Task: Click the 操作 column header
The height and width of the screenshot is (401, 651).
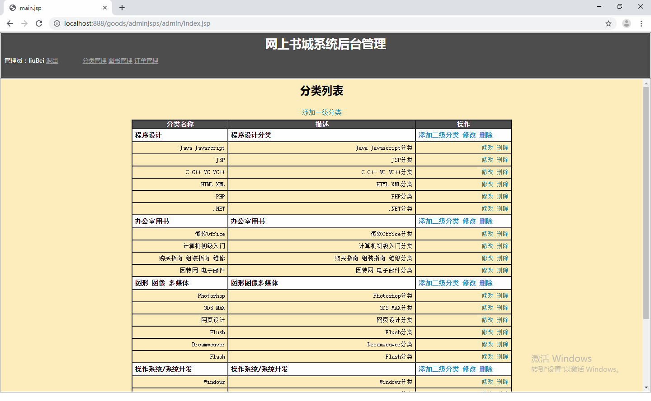Action: point(463,124)
